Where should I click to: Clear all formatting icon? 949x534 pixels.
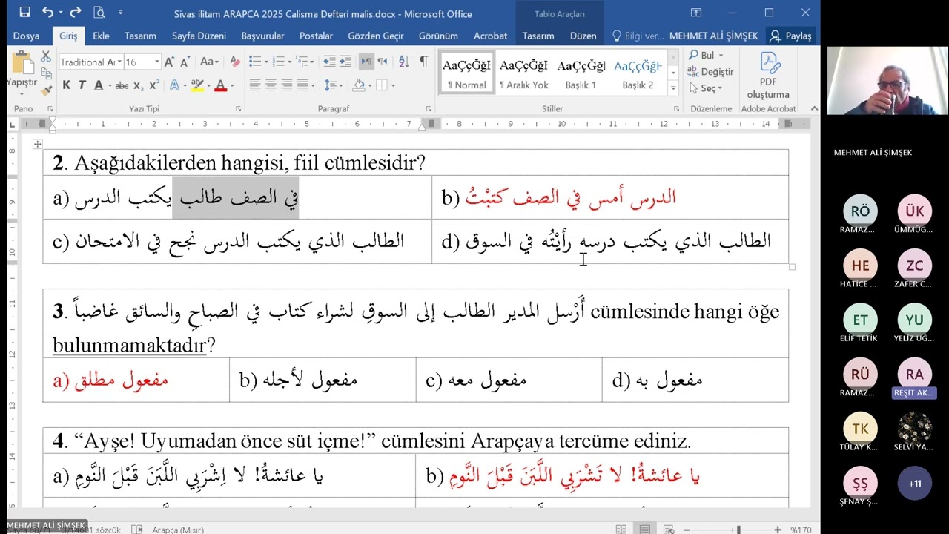235,62
